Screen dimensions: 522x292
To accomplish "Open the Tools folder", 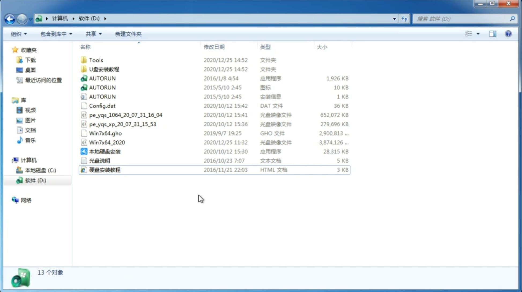I will click(x=96, y=60).
